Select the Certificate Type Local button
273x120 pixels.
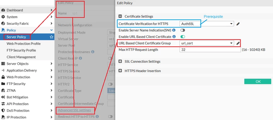click(x=111, y=91)
